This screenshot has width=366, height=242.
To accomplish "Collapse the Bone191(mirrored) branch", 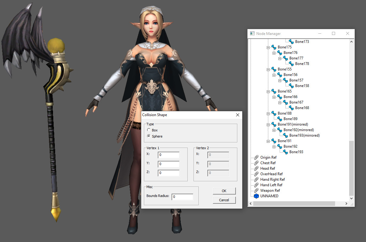I will pyautogui.click(x=268, y=125).
